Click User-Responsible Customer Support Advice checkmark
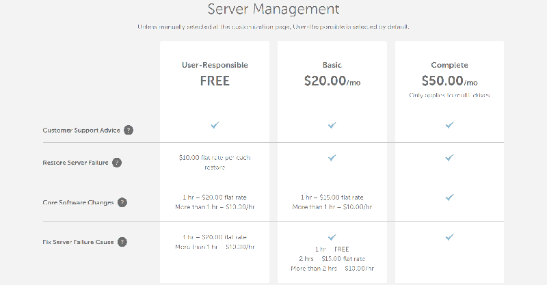 pos(215,125)
